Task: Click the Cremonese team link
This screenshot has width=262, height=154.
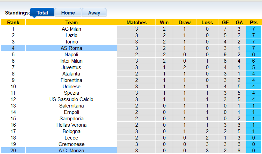Action: click(x=71, y=144)
